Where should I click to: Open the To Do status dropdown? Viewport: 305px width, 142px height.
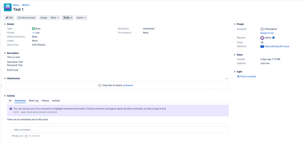tap(67, 18)
